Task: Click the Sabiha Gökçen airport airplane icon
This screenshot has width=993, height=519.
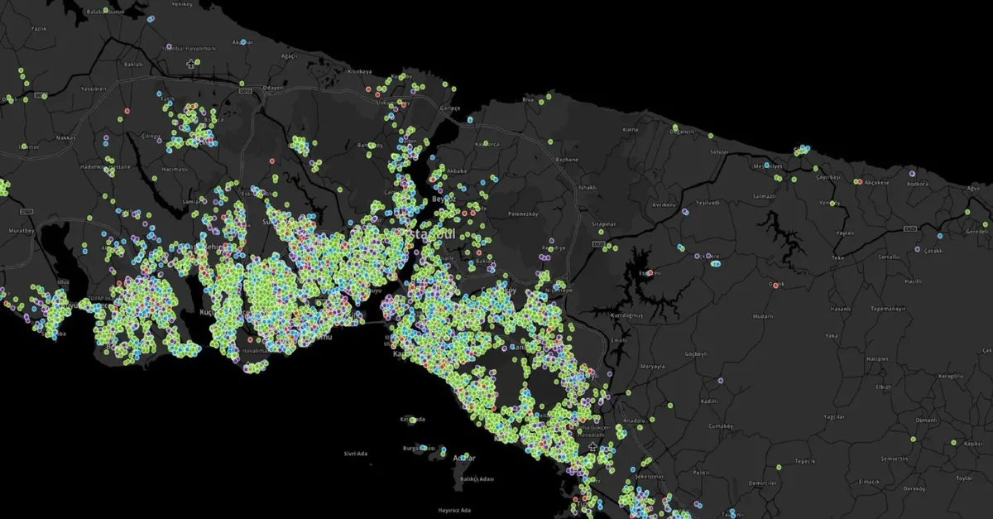Action: pyautogui.click(x=592, y=447)
